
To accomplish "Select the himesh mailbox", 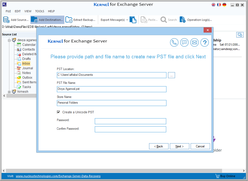I will [x=23, y=92].
